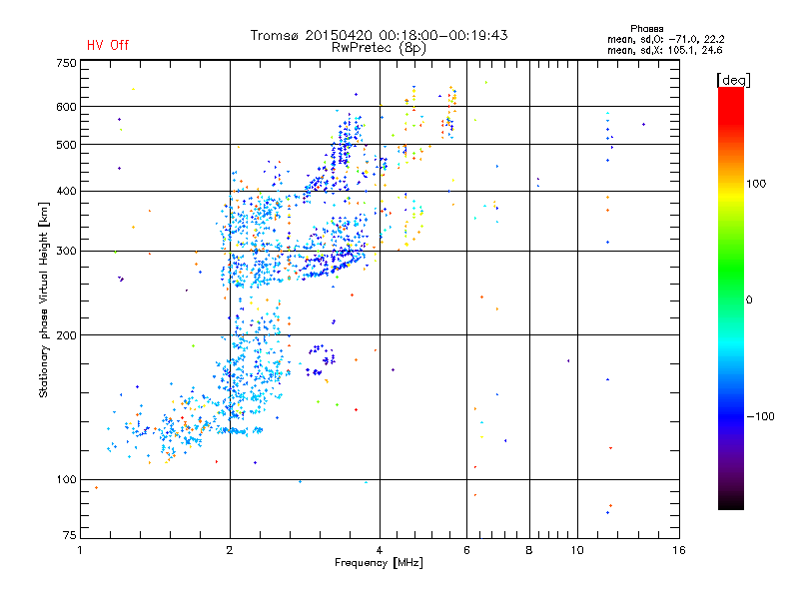Click x-axis tick label '2'
799x599 pixels.
pyautogui.click(x=230, y=550)
